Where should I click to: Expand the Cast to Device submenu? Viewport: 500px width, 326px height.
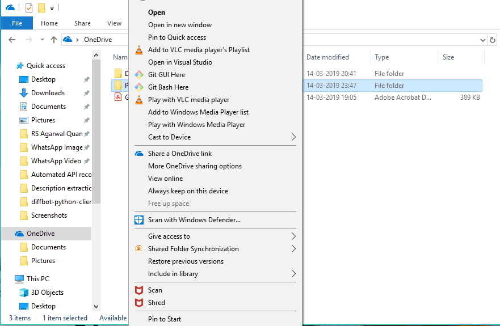coord(293,137)
